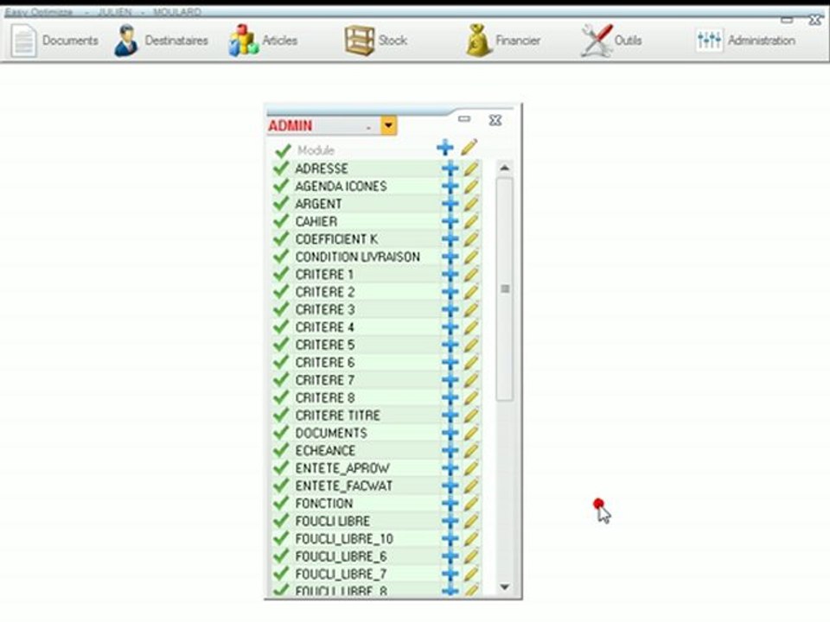Click plus icon on CRITERE 5 row
This screenshot has height=622, width=830.
450,345
